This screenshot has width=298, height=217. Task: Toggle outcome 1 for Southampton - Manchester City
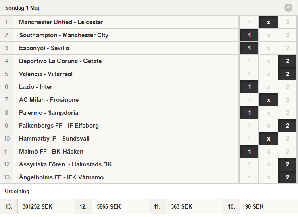pos(249,35)
